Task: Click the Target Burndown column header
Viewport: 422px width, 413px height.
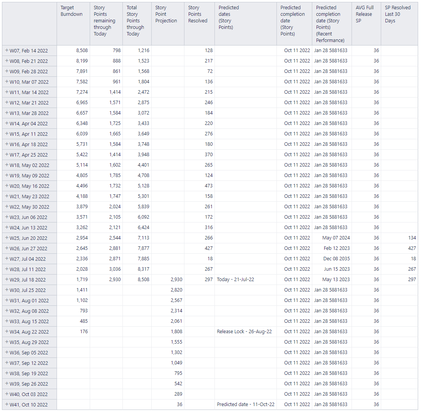Action: tap(73, 24)
